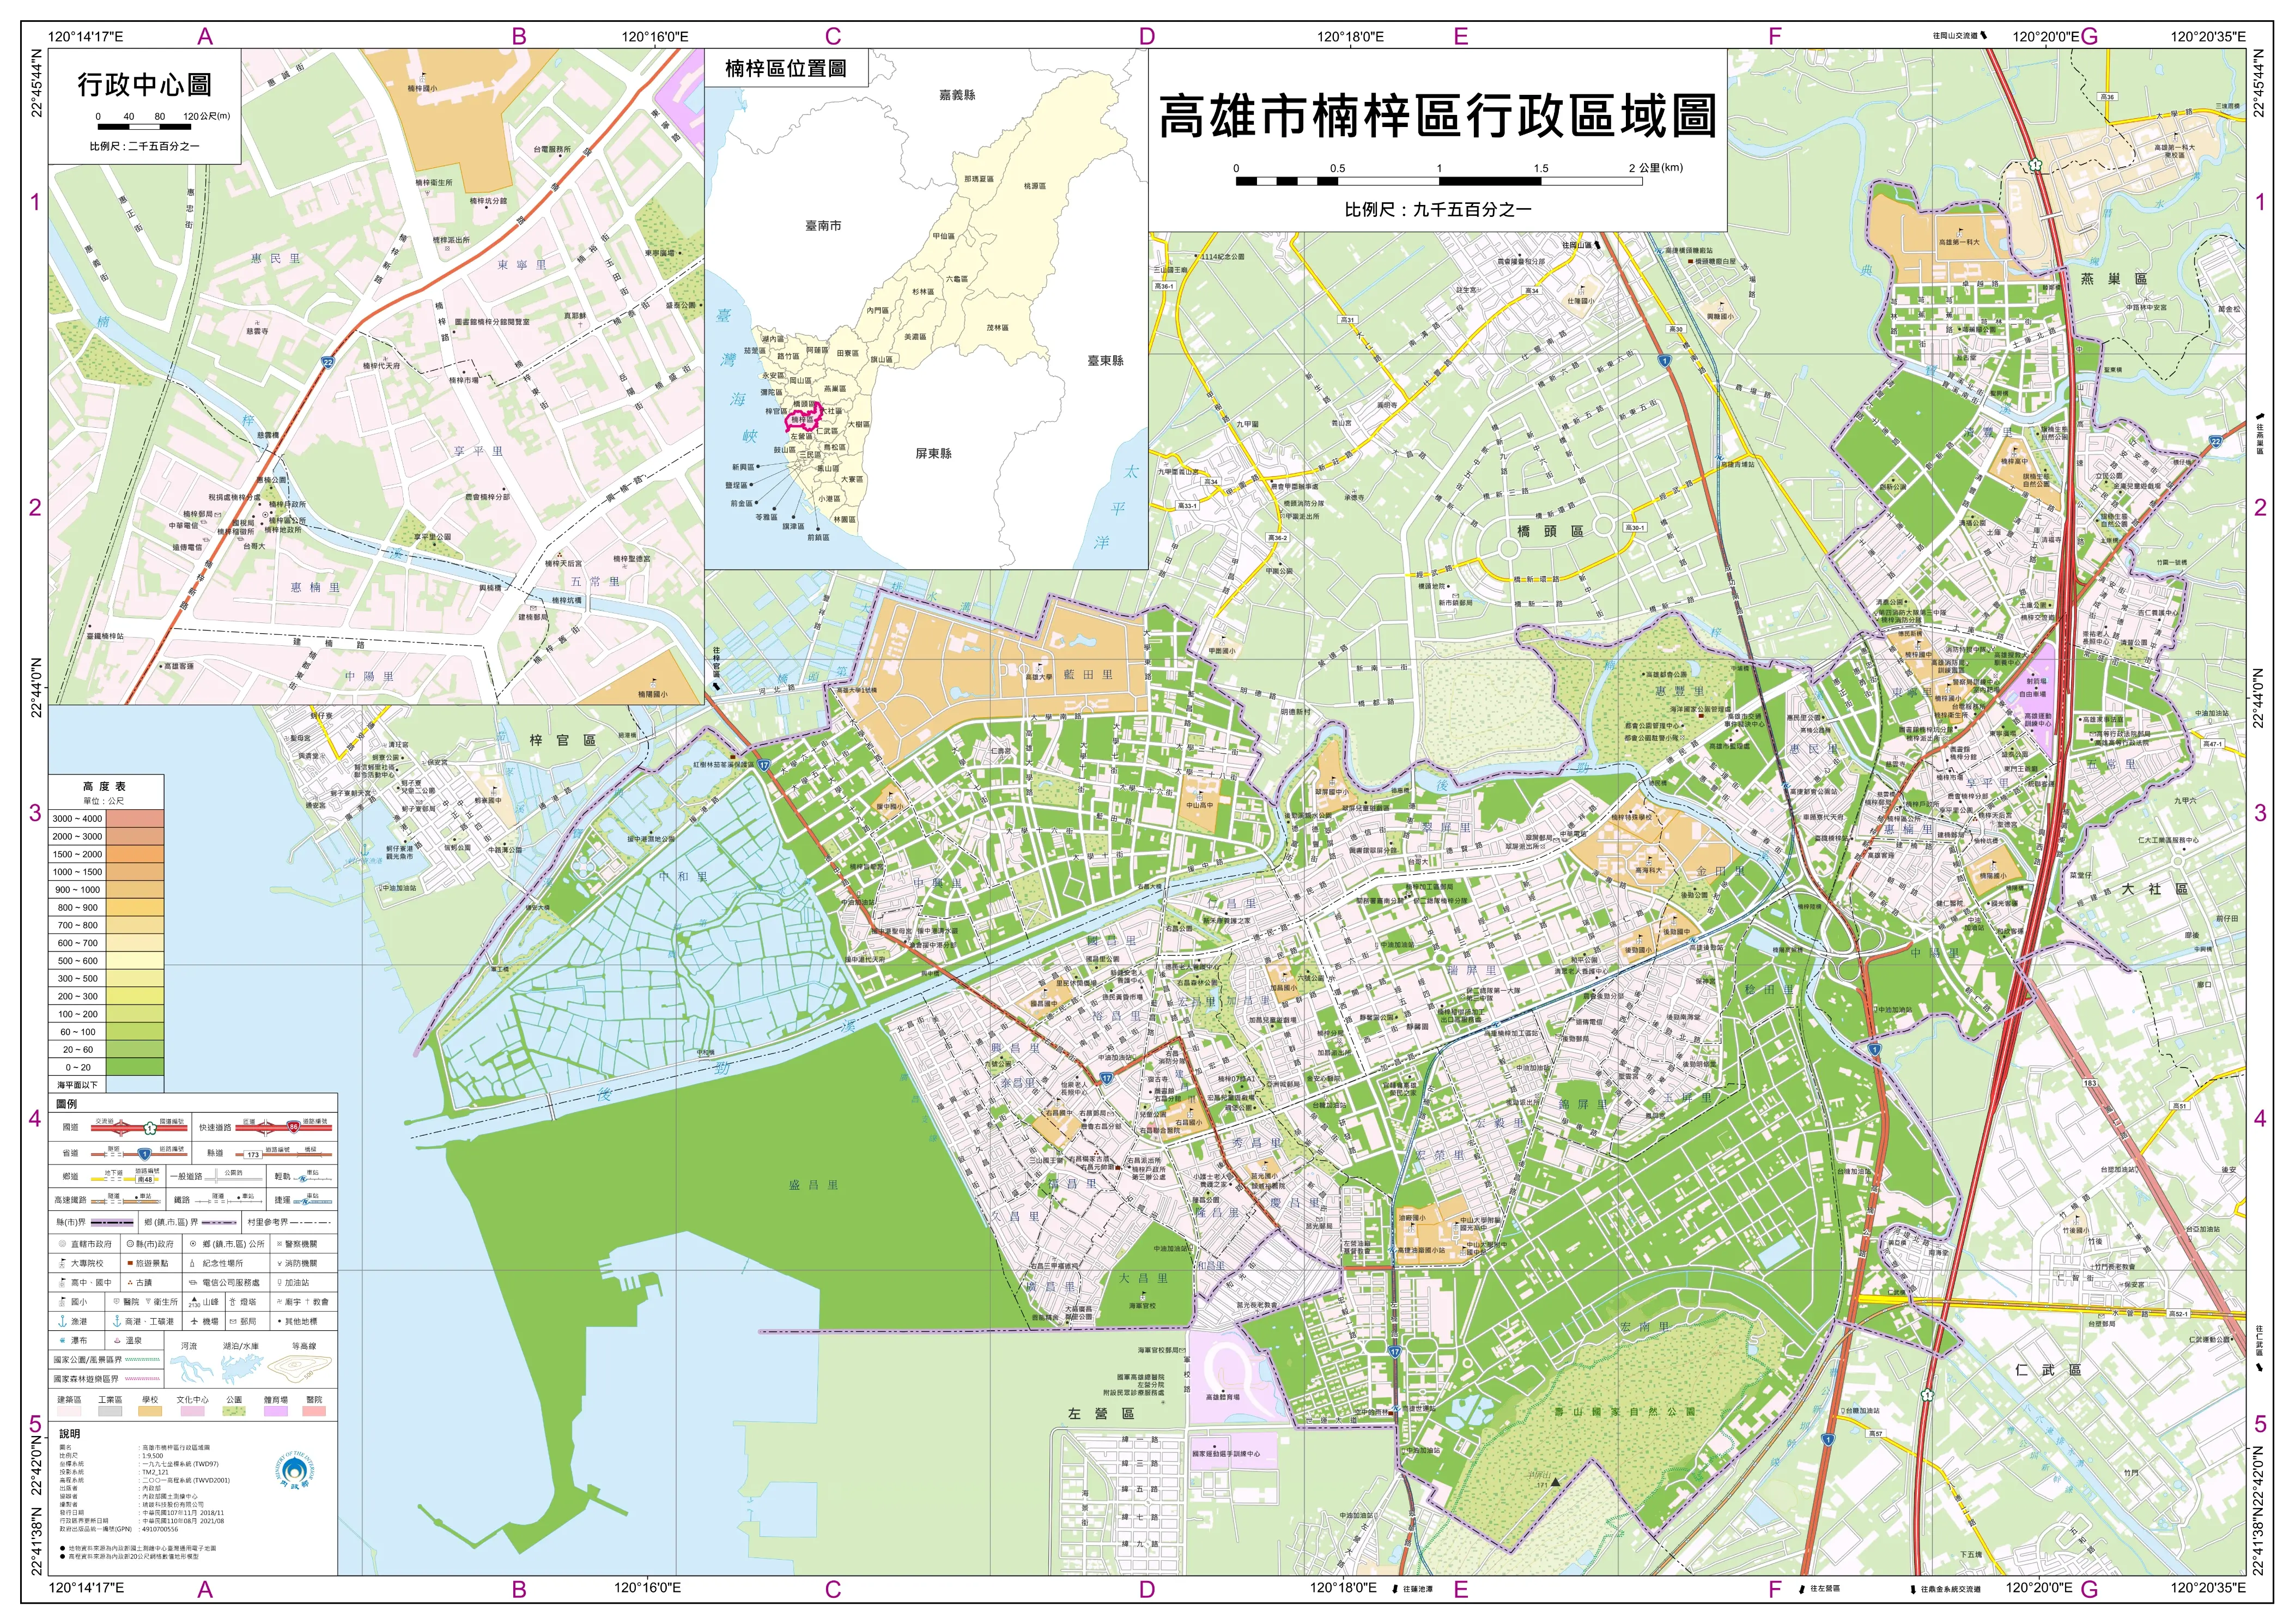This screenshot has height=1624, width=2295.
Task: Click the 縣道 173 route box in the legend
Action: [253, 1155]
